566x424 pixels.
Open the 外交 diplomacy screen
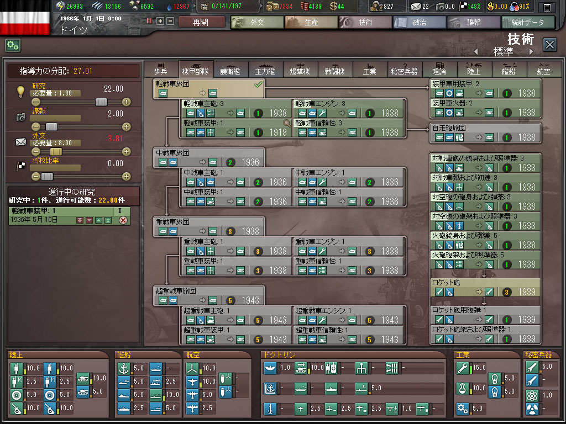point(256,22)
